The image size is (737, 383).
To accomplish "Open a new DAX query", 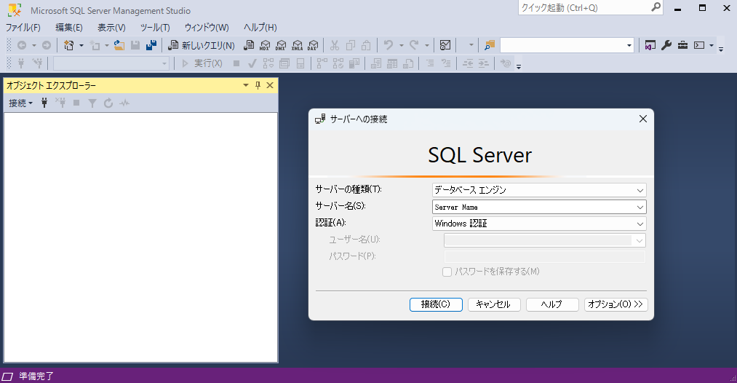I will tap(313, 45).
